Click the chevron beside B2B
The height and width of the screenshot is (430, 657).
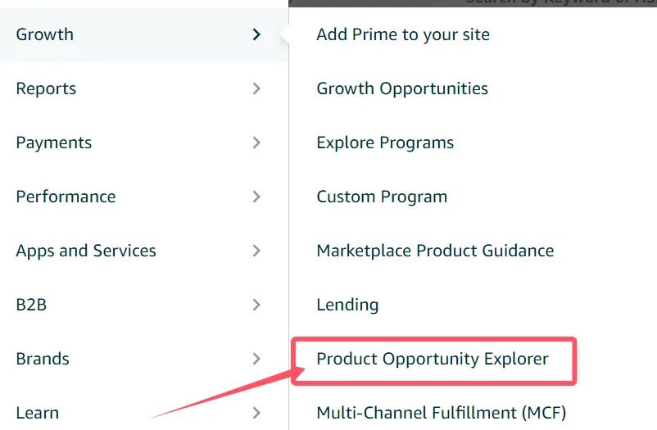coord(256,305)
